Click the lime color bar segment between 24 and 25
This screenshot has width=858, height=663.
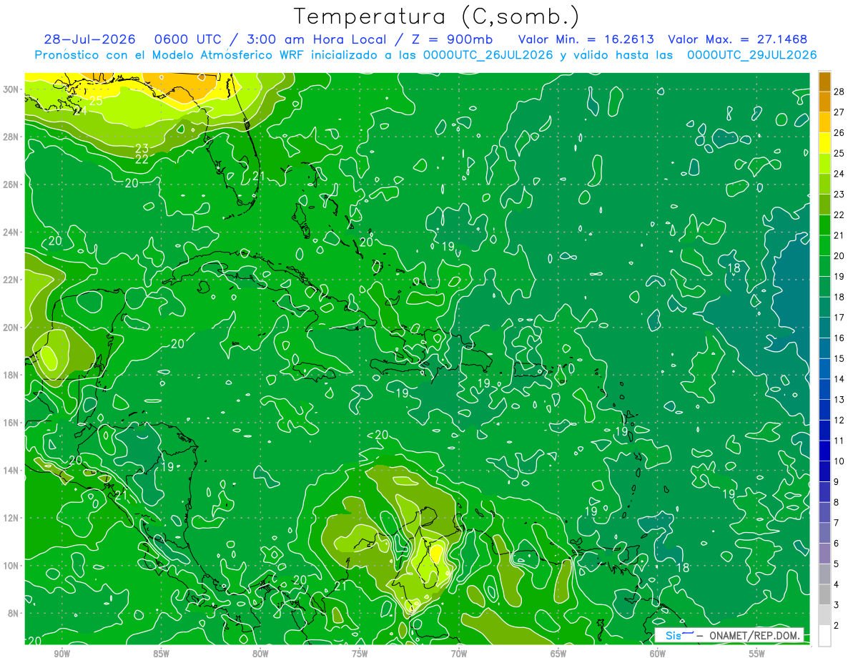tap(824, 163)
